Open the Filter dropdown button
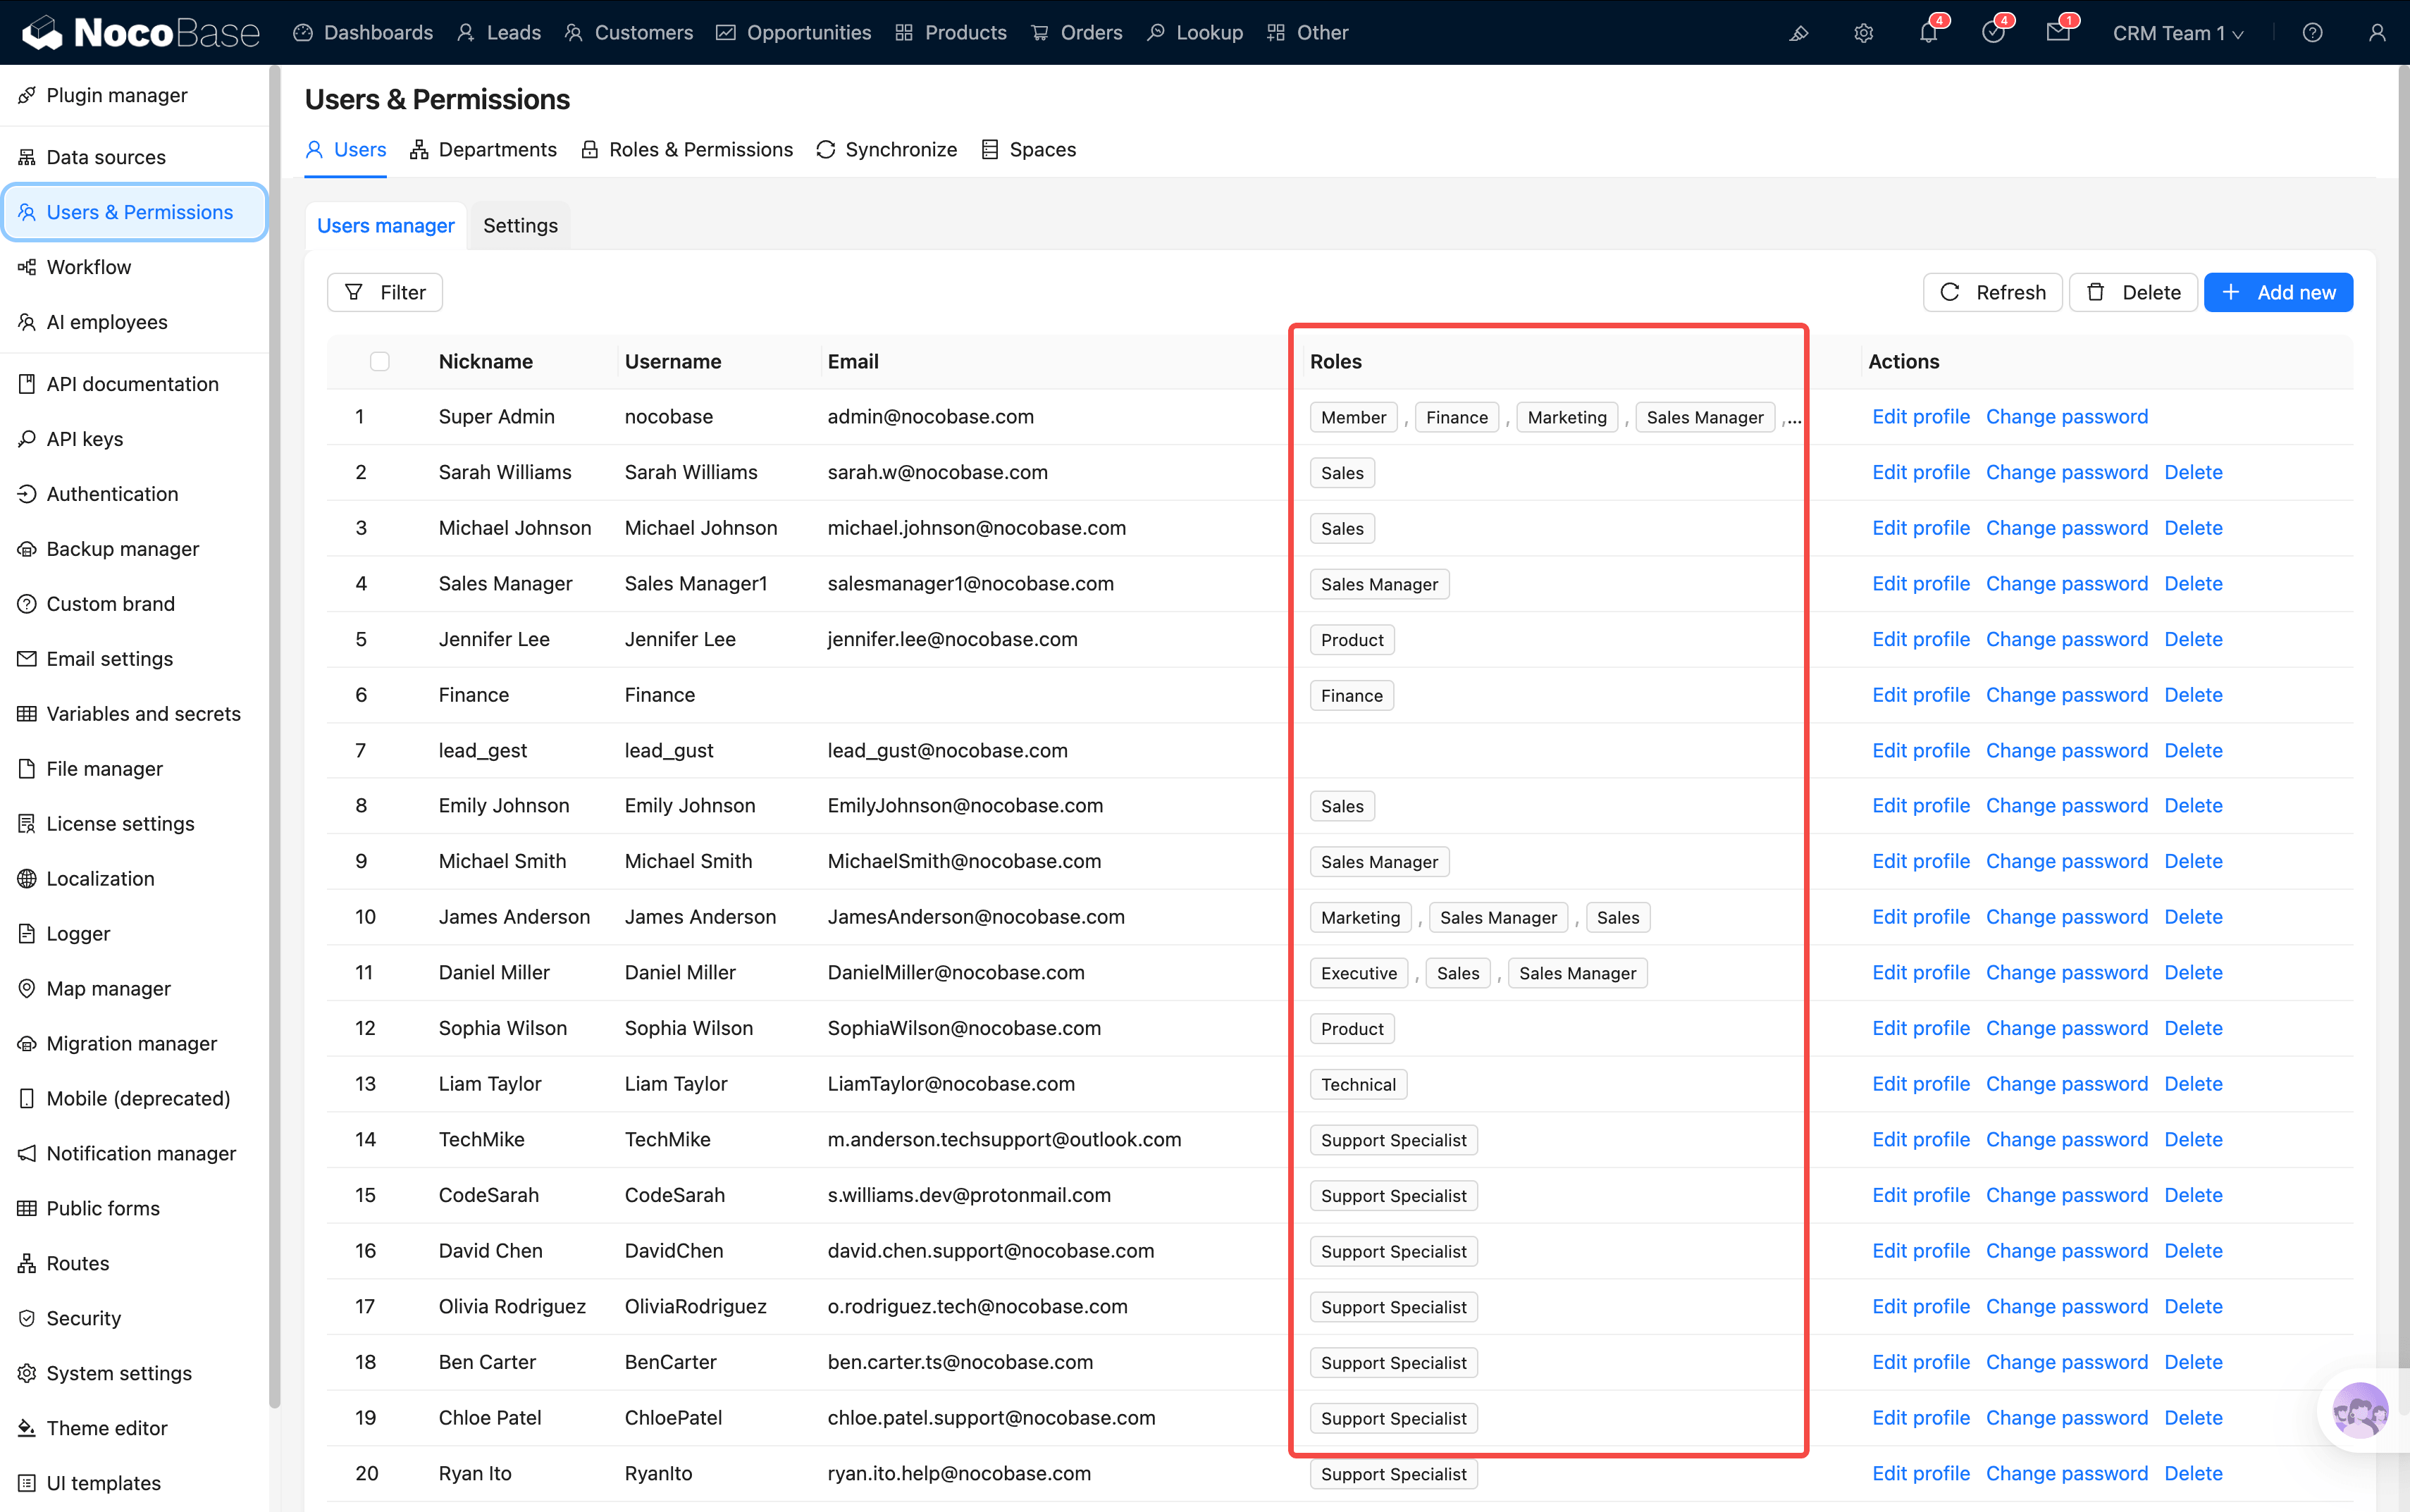The image size is (2410, 1512). (385, 292)
